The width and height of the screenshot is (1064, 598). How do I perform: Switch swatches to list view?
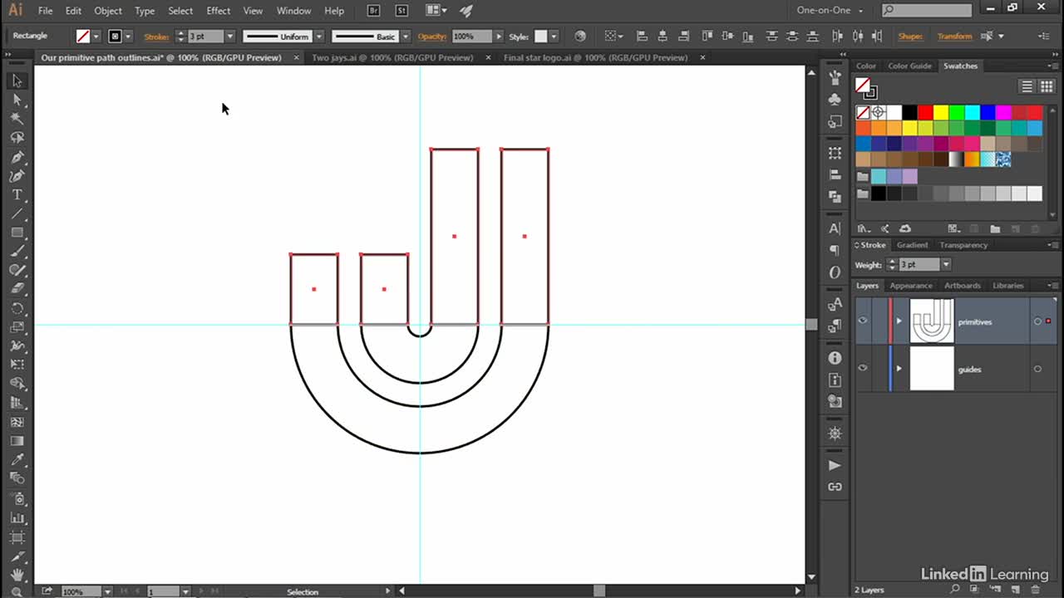1027,86
